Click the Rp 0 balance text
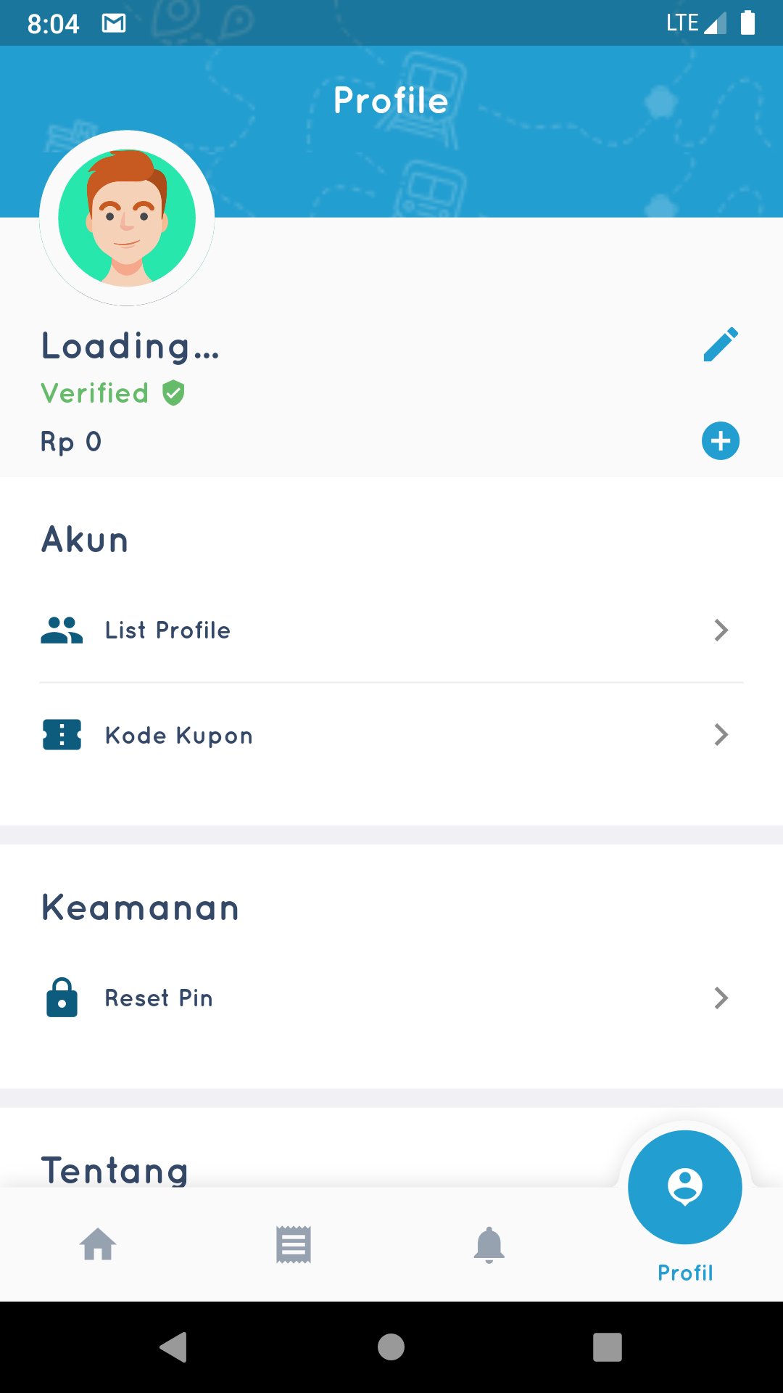The width and height of the screenshot is (783, 1393). 71,440
